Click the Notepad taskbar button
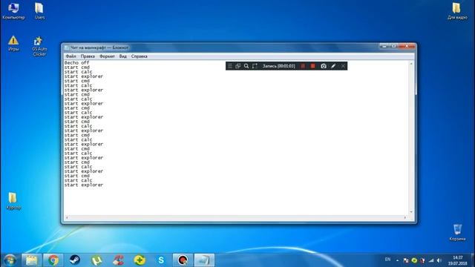Image resolution: width=475 pixels, height=267 pixels. pos(204,260)
